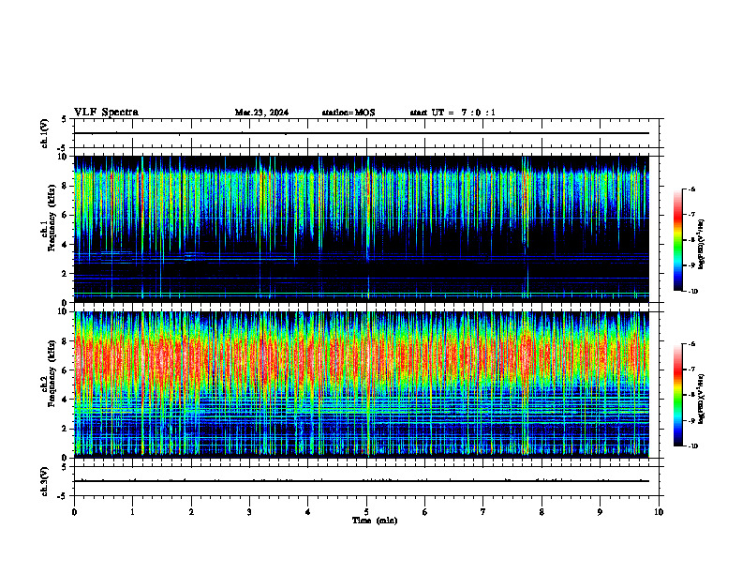Click the ch.2 spectrogram color scale bar
This screenshot has height=574, width=742.
pyautogui.click(x=677, y=395)
